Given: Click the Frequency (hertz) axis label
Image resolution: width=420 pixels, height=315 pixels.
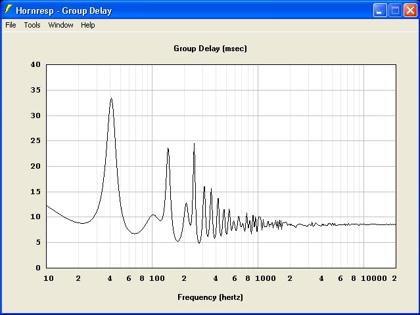Looking at the screenshot, I should click(210, 297).
